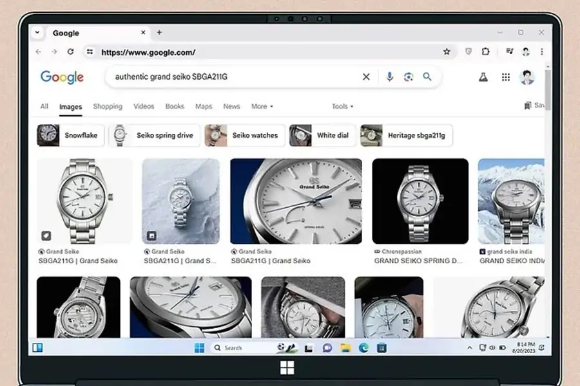Filter images by White dial chip
This screenshot has width=580, height=386.
coord(322,136)
